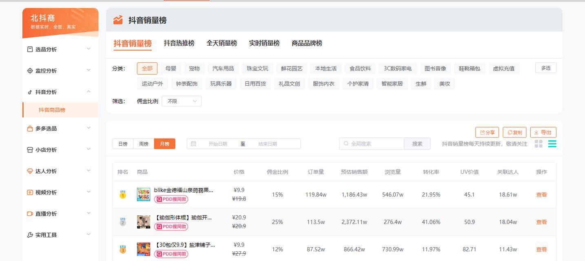
Task: Switch to 全天销量榜 tab
Action: (x=222, y=43)
